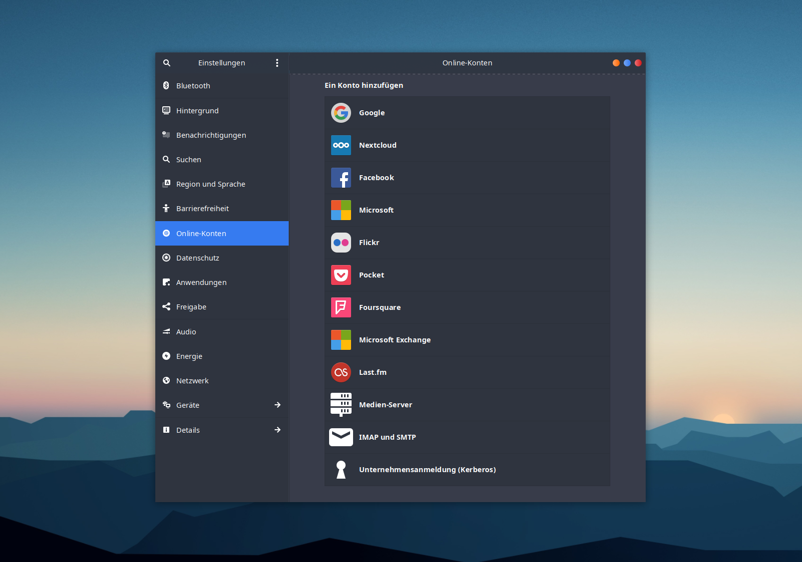The height and width of the screenshot is (562, 802).
Task: Add a Google account
Action: coord(467,113)
